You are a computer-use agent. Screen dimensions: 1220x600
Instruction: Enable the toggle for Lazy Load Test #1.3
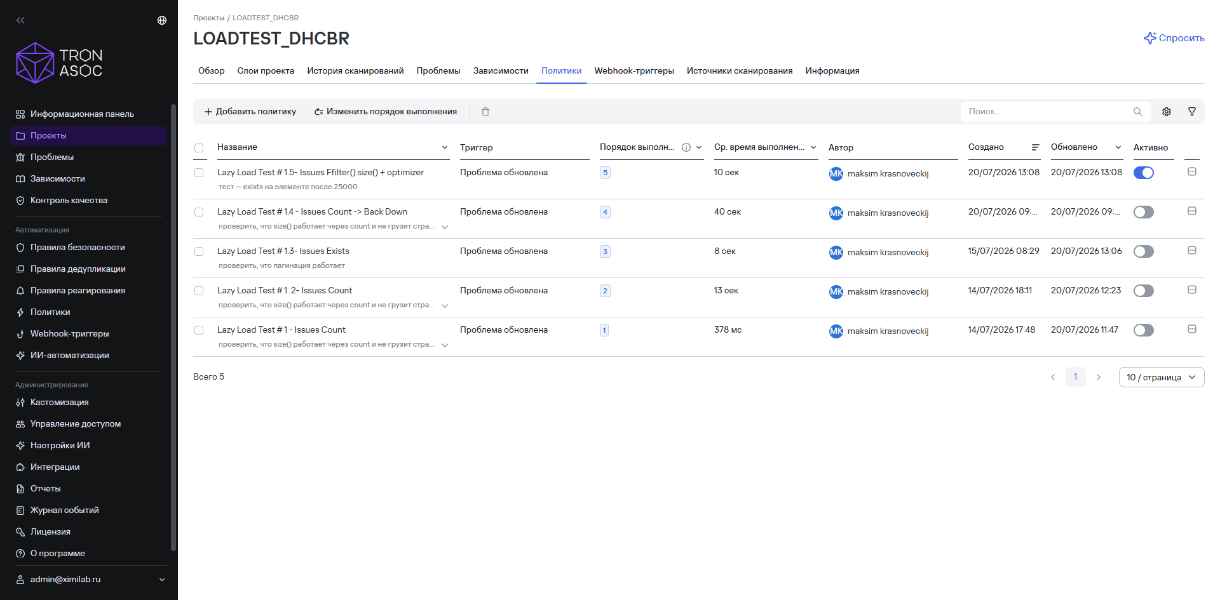[x=1144, y=251]
